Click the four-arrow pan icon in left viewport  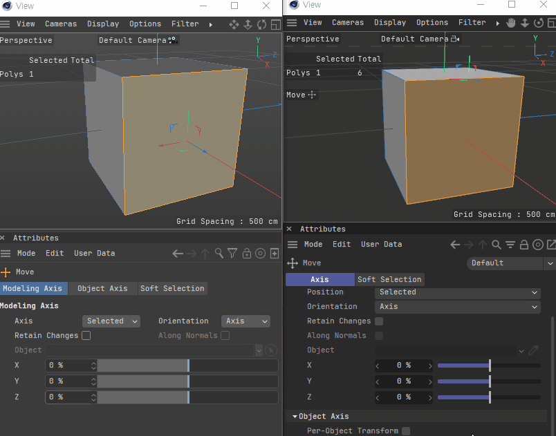(x=234, y=24)
